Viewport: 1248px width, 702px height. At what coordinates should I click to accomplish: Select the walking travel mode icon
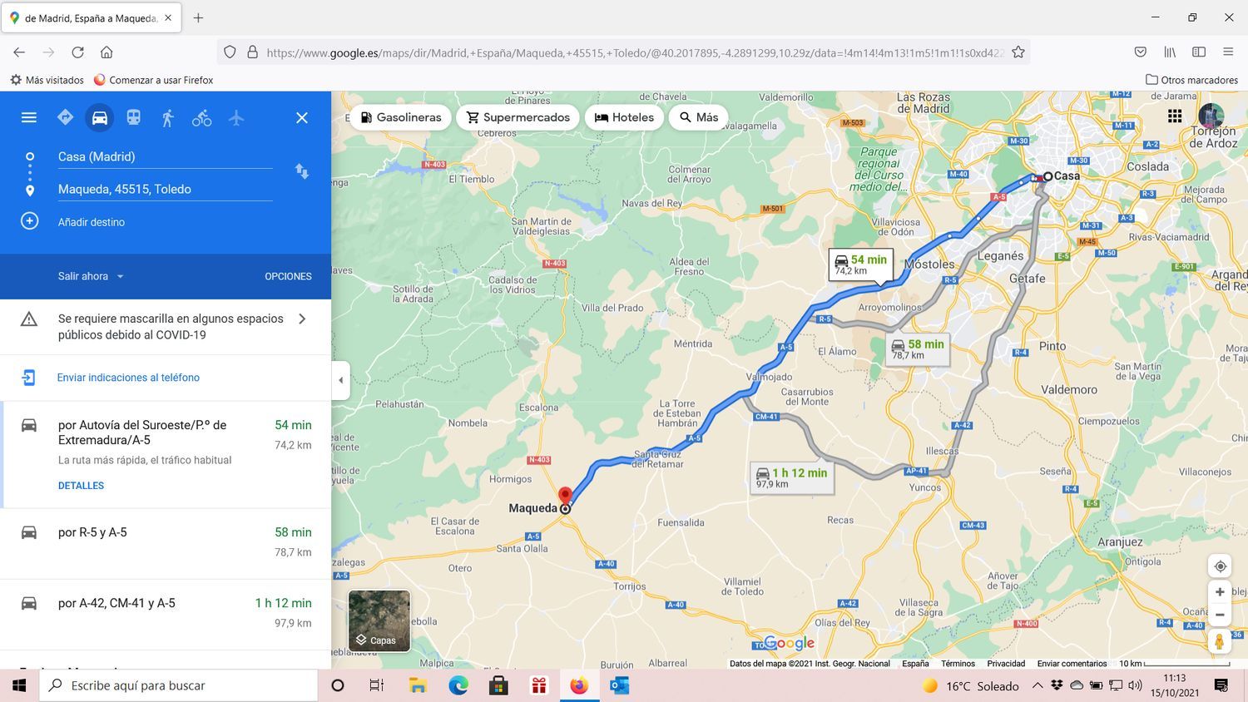click(167, 118)
